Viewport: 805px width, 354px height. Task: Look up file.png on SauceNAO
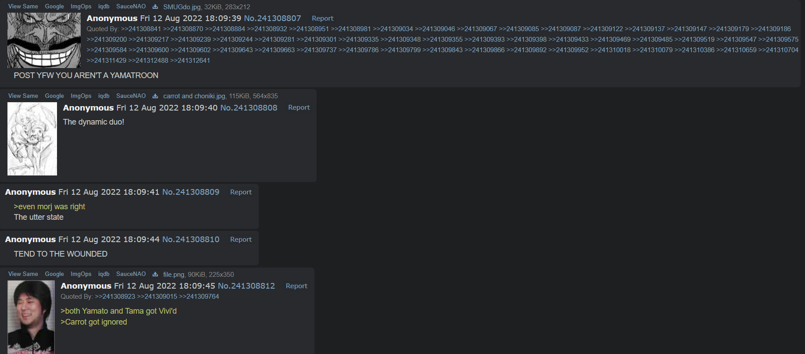(131, 274)
